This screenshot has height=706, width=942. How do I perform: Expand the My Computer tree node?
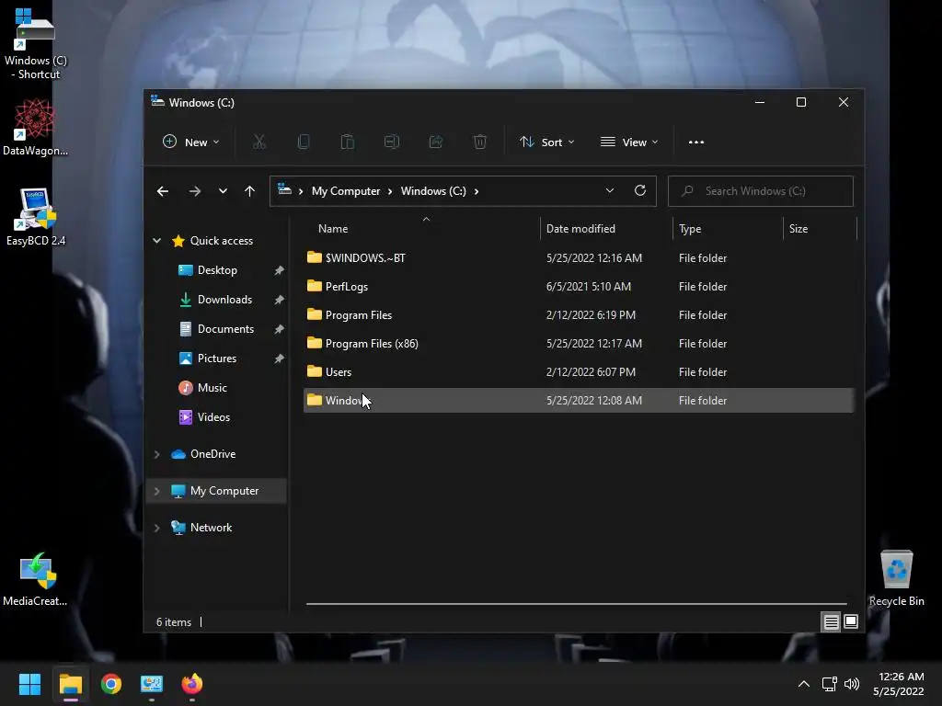pyautogui.click(x=156, y=491)
